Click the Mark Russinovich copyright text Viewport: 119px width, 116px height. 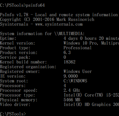pos(75,20)
